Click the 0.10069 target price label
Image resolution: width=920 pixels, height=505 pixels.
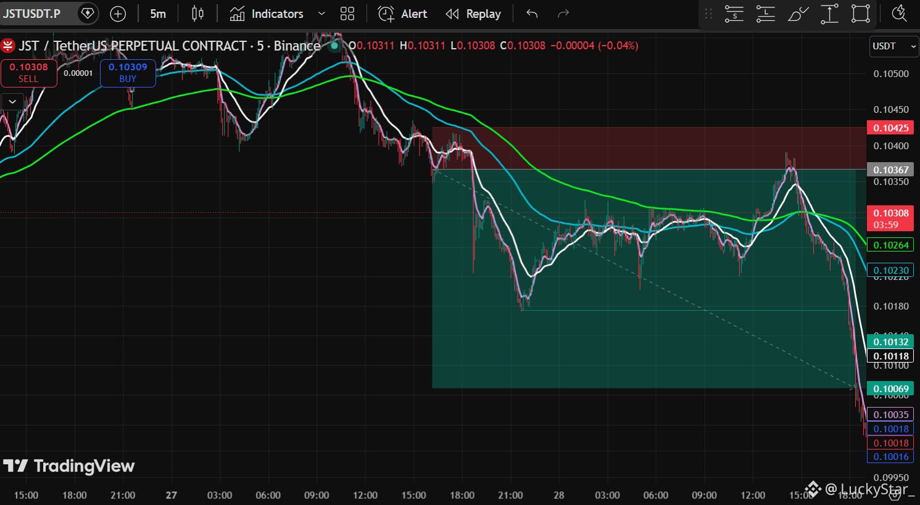[x=890, y=389]
